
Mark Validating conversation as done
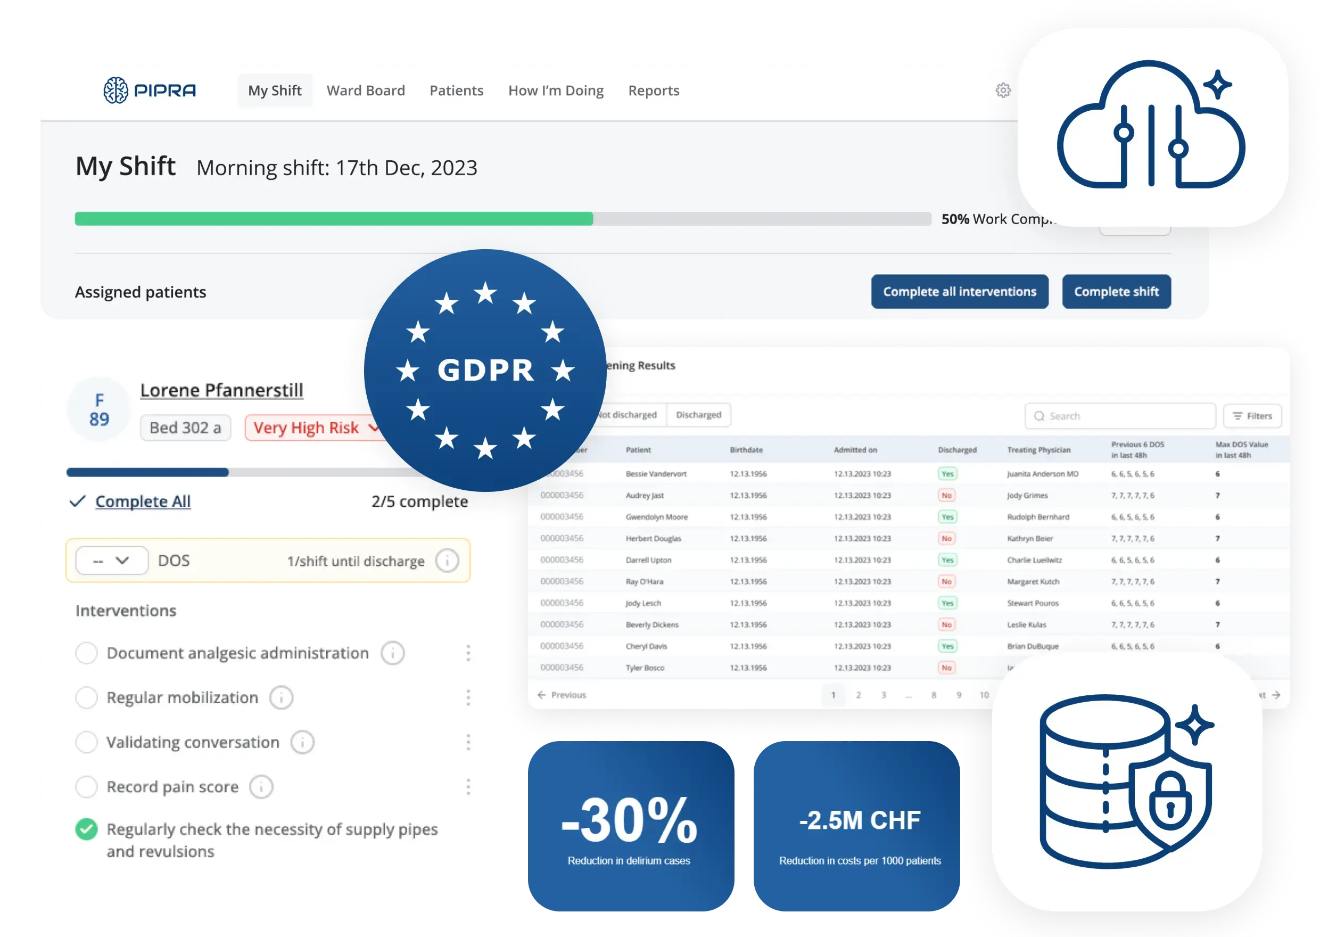(x=87, y=742)
